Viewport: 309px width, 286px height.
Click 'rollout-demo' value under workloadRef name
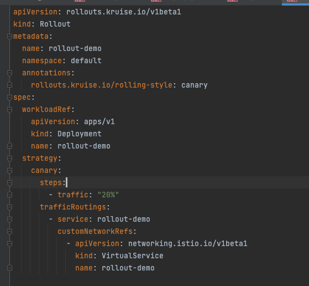pyautogui.click(x=84, y=146)
